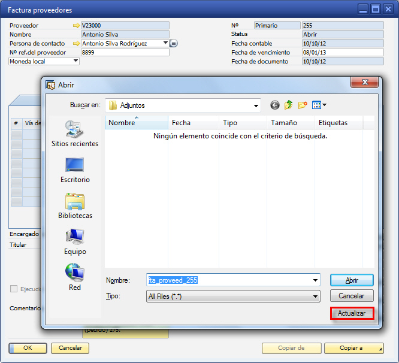399x363 pixels.
Task: Open Bibliotecas in places bar
Action: click(75, 205)
